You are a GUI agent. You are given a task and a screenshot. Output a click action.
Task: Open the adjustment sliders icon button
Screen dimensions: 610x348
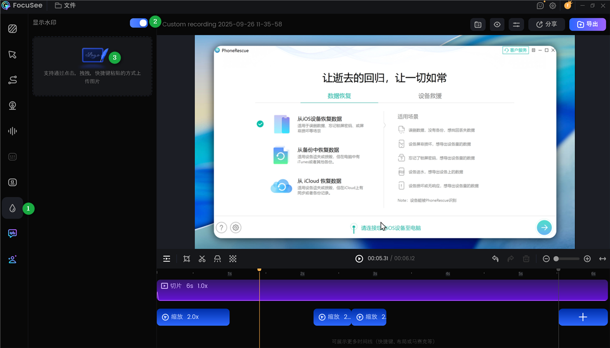pyautogui.click(x=516, y=24)
